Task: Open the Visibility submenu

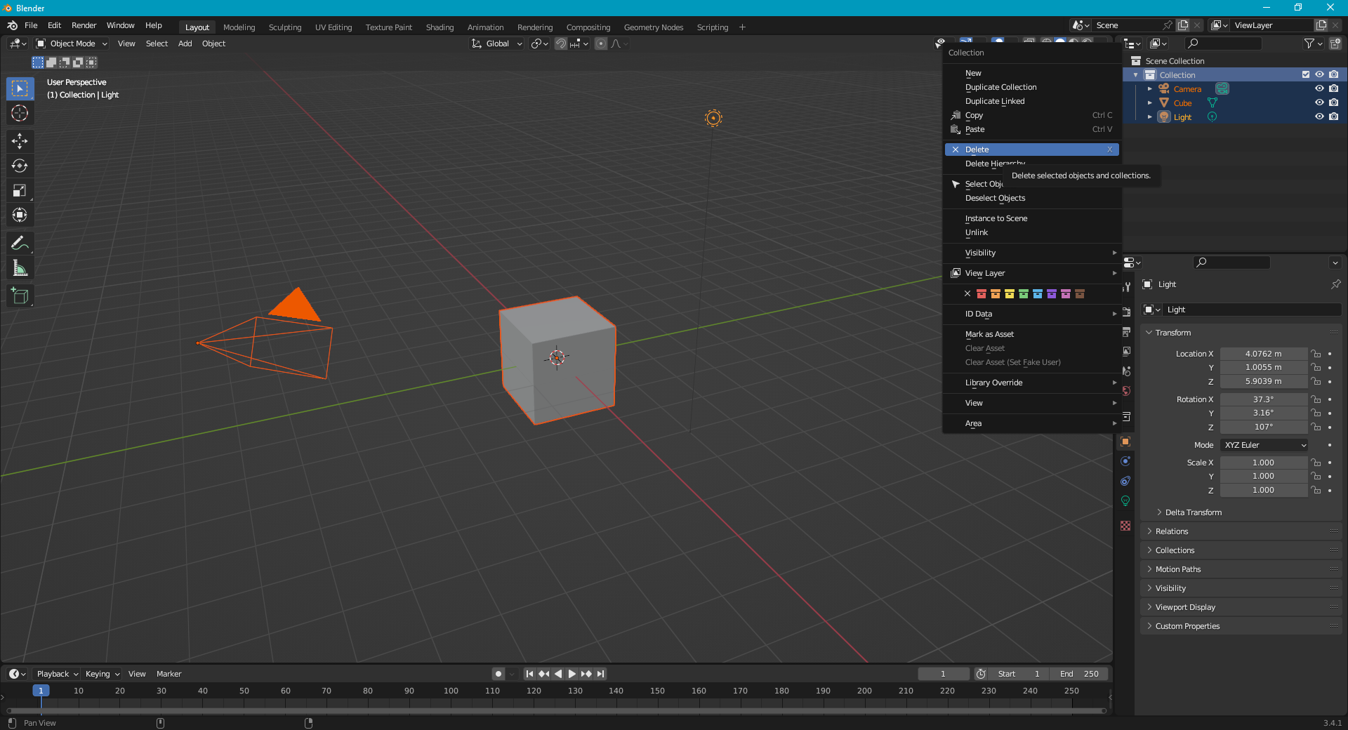Action: coord(1031,253)
